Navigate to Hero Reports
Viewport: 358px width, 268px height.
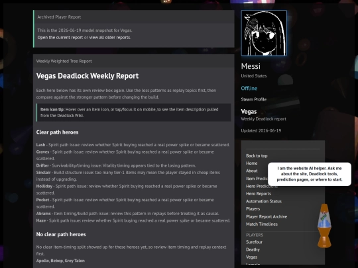pos(259,194)
